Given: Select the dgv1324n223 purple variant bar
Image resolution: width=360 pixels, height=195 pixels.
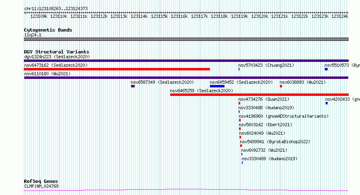Looking at the screenshot, I should (186, 61).
